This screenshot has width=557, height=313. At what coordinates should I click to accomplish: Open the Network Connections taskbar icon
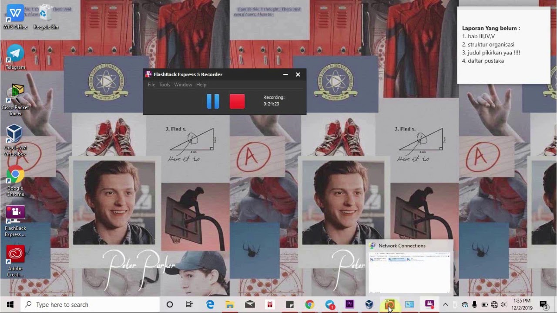click(x=409, y=304)
